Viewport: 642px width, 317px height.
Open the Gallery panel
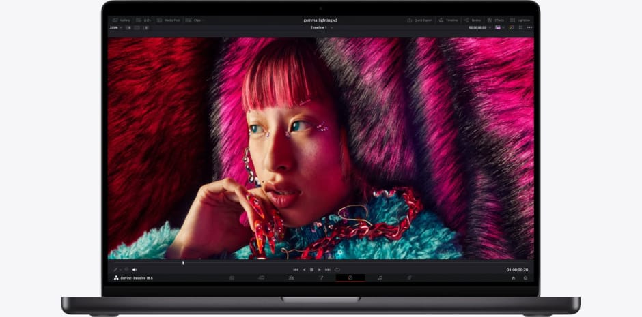(x=122, y=20)
